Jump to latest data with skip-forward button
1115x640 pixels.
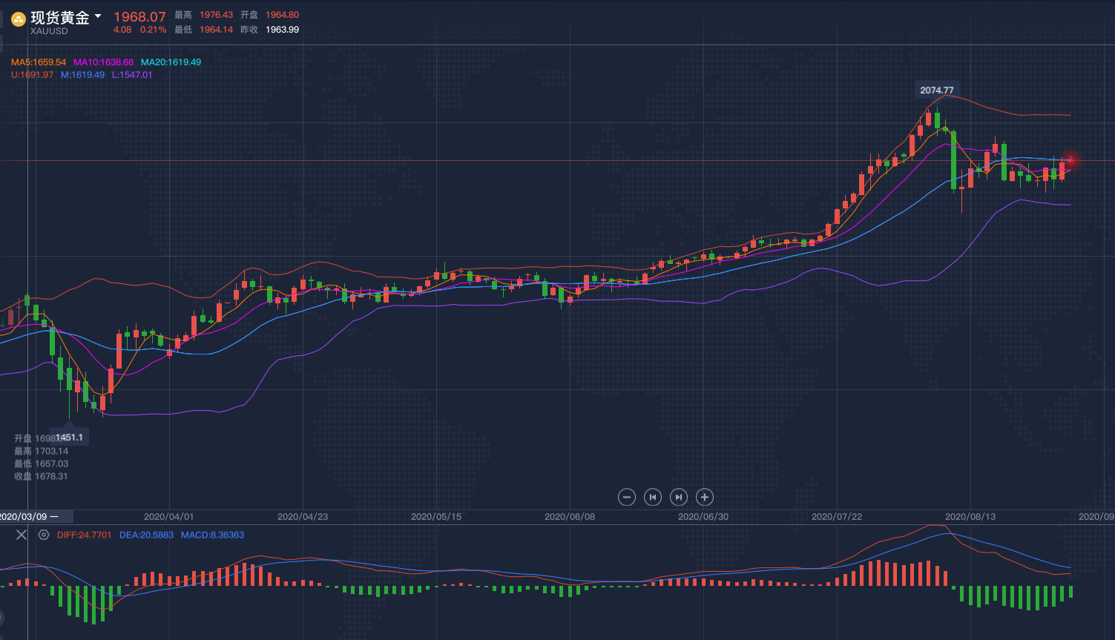pos(679,497)
